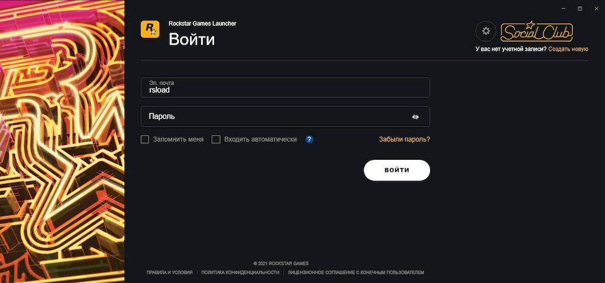Click the blue question mark help icon

309,139
